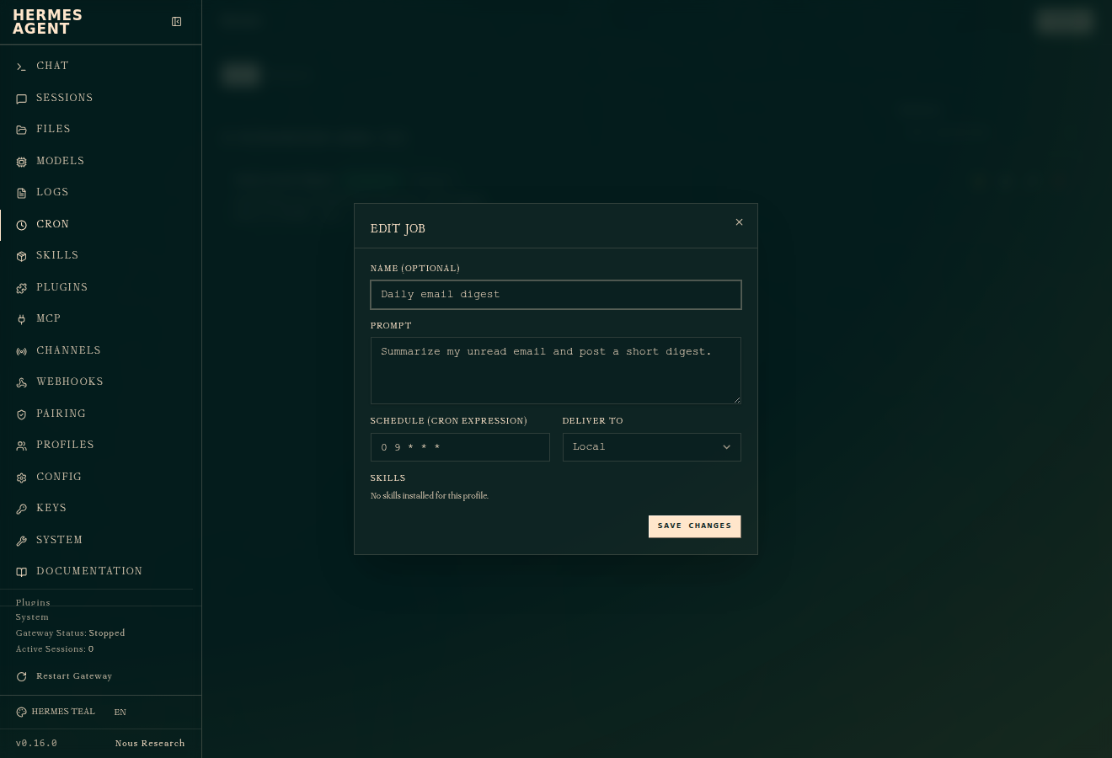Open the Chat page label
Screen dimensions: 1112x758
(52, 66)
